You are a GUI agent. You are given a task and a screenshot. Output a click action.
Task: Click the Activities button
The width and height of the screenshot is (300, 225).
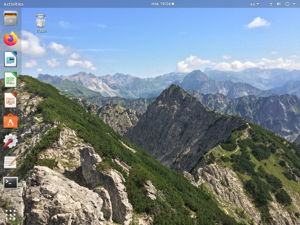click(x=13, y=4)
